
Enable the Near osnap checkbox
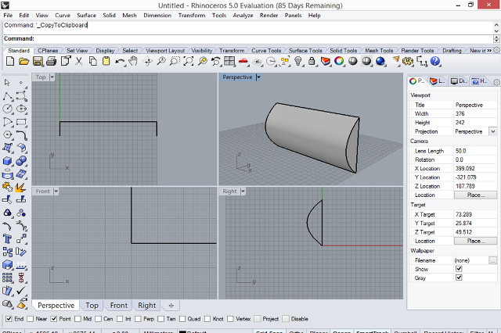pos(31,319)
